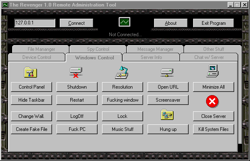Open the About dialog

[171, 23]
